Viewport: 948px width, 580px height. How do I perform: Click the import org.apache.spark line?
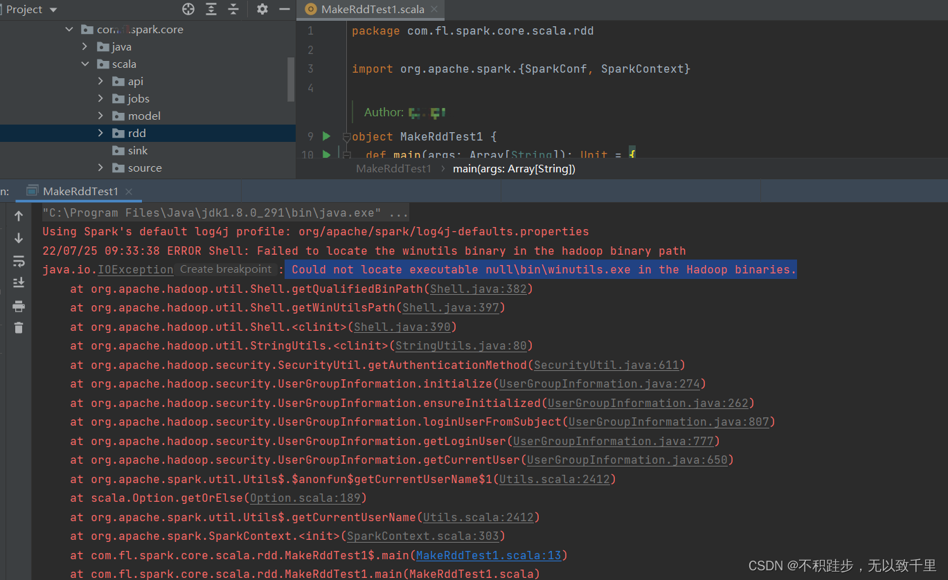[x=521, y=69]
